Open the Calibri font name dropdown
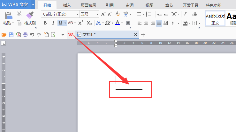Image resolution: width=236 pixels, height=132 pixels. click(78, 14)
